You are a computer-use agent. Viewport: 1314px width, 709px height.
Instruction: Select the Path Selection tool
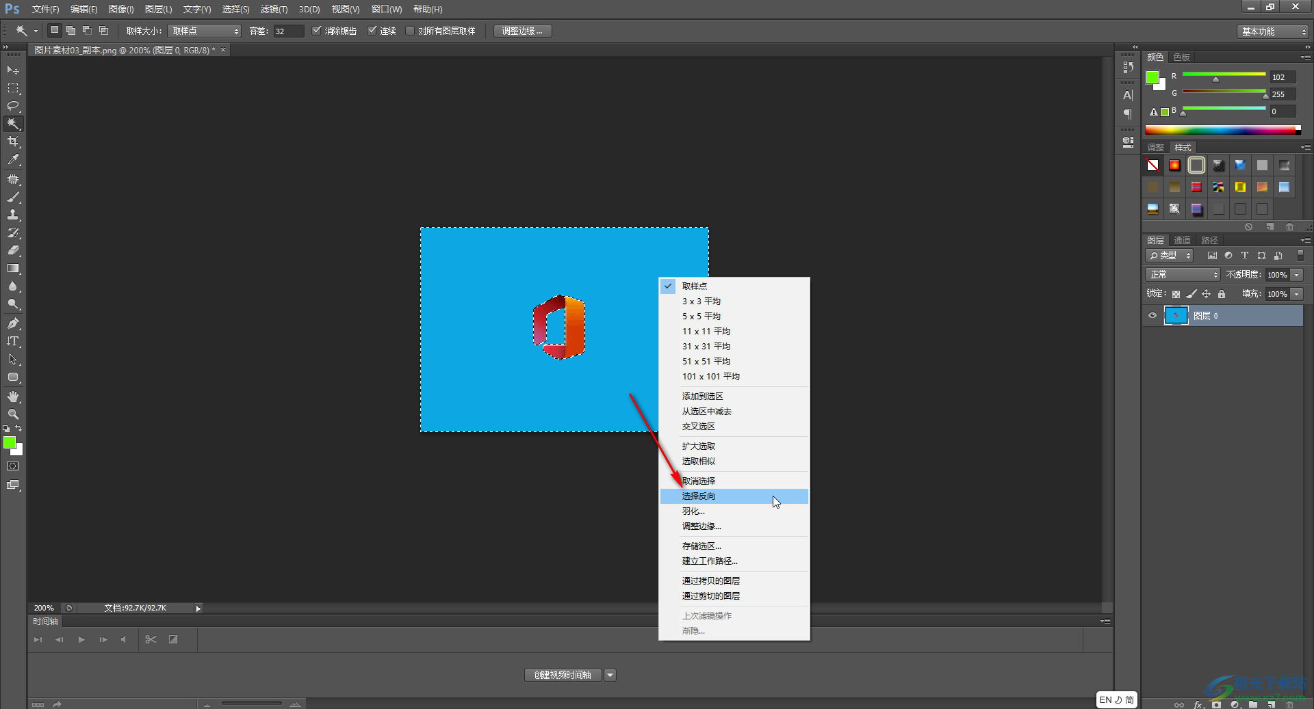pyautogui.click(x=13, y=359)
